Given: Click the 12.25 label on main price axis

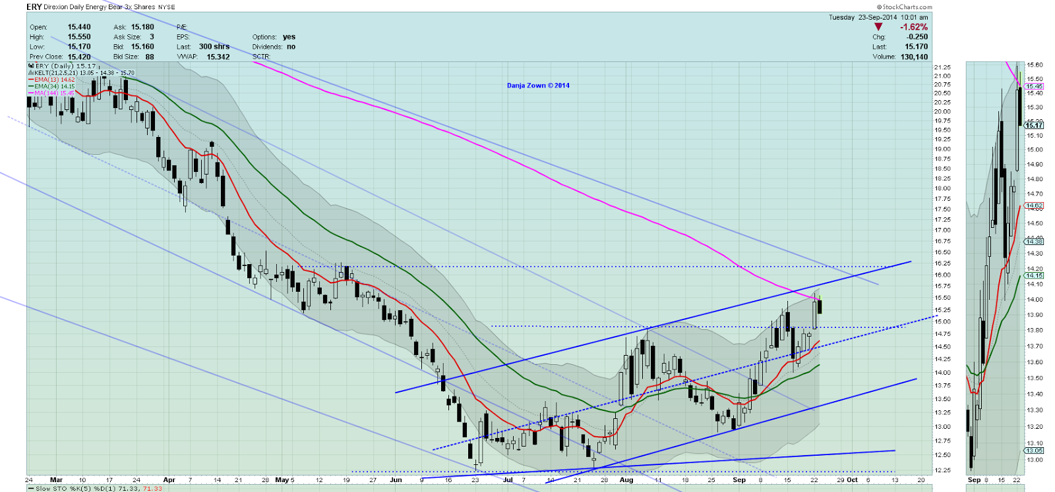Looking at the screenshot, I should coord(942,470).
